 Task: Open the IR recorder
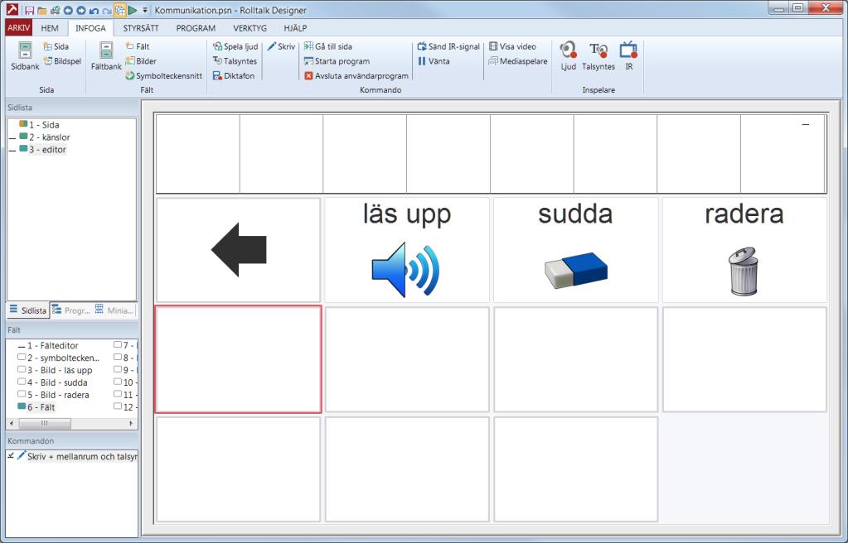tap(628, 56)
